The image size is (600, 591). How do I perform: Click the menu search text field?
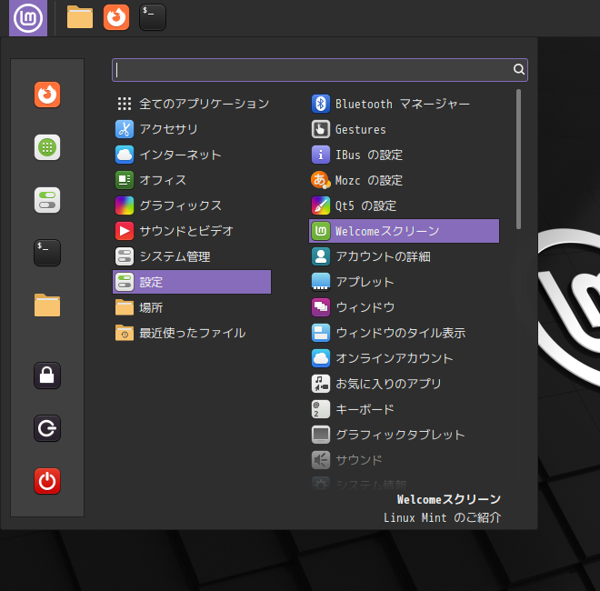click(319, 70)
